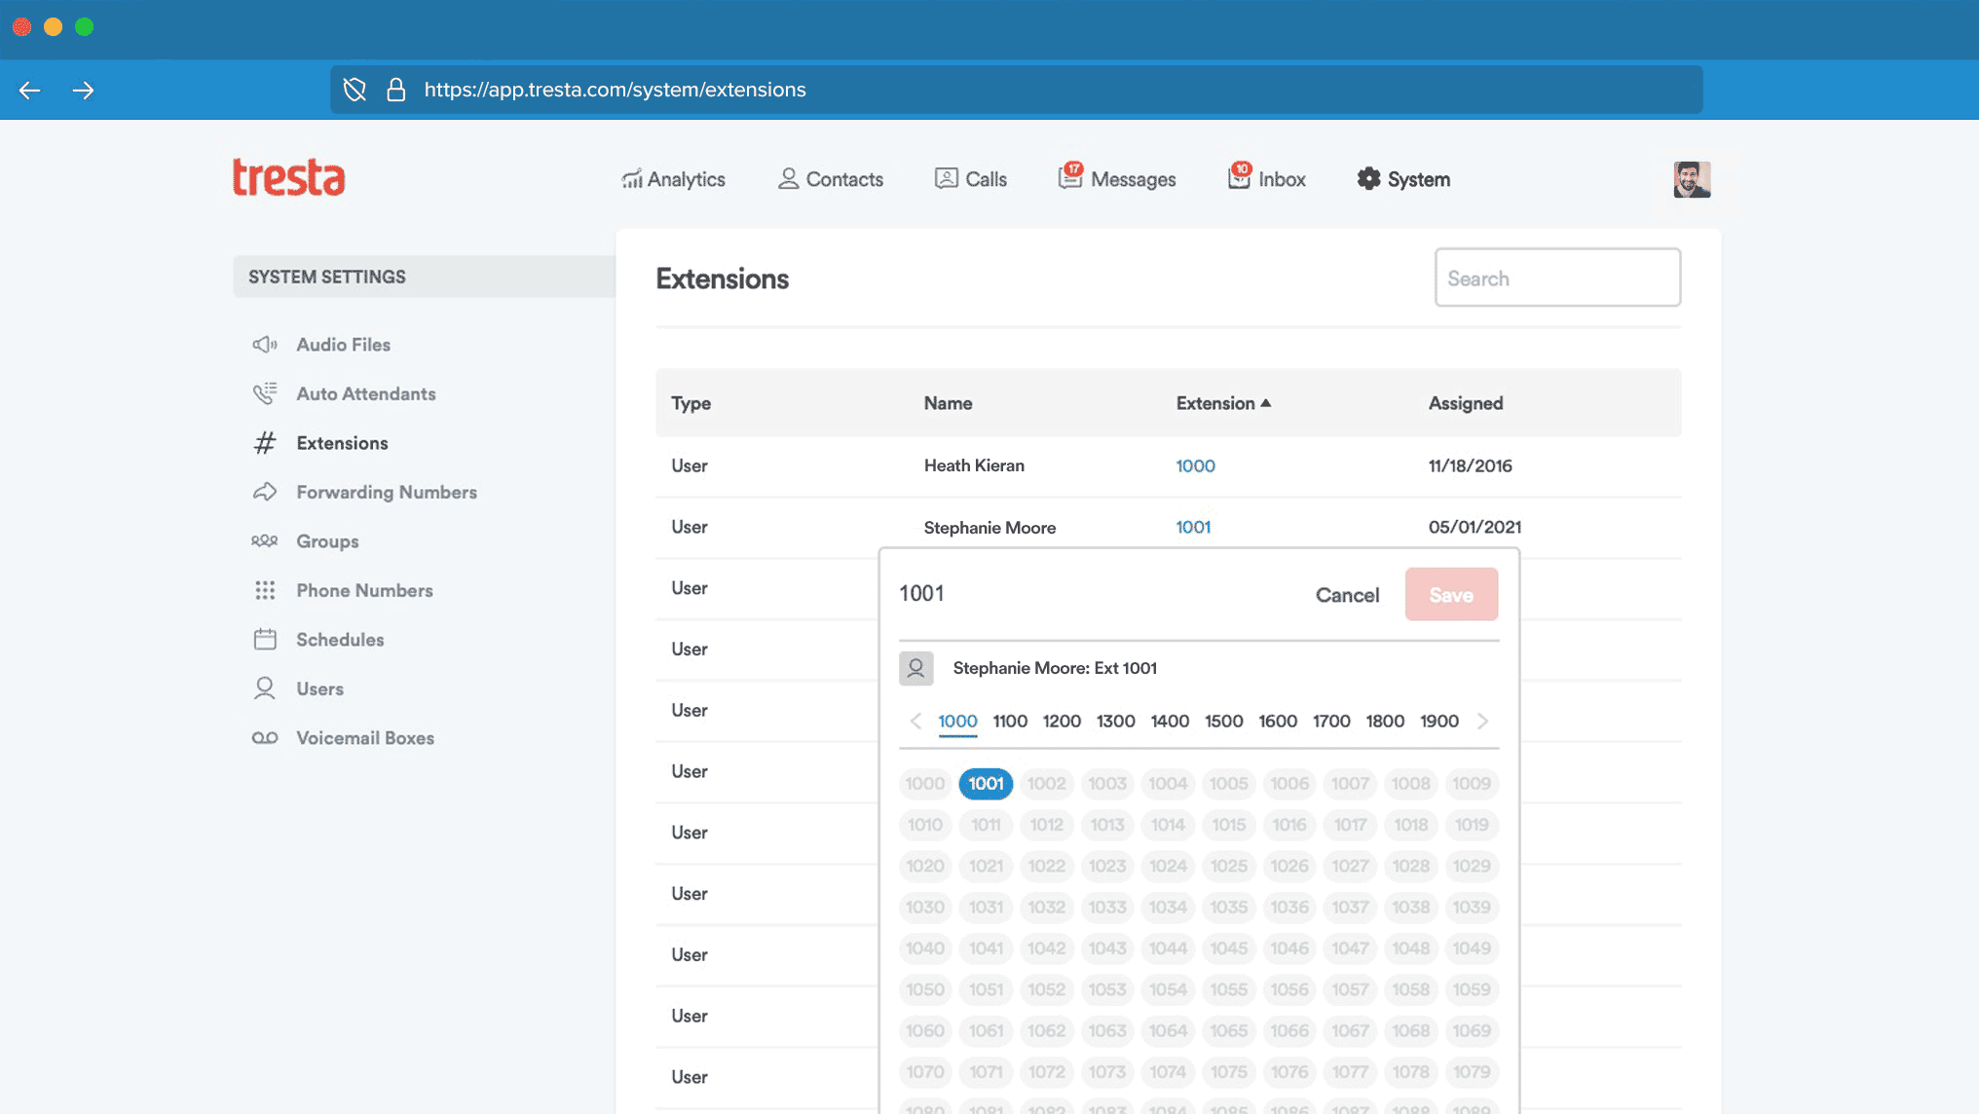Select extension pill 1044
Viewport: 1979px width, 1114px height.
[1168, 948]
